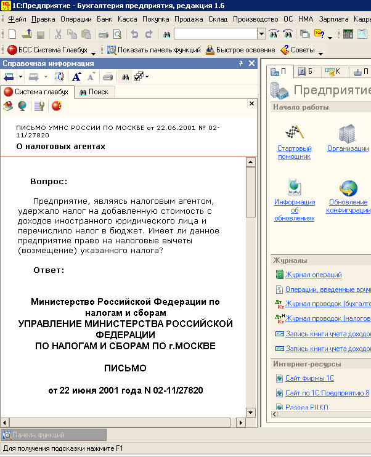
Task: Open the calendar icon
Action: pyautogui.click(x=362, y=34)
